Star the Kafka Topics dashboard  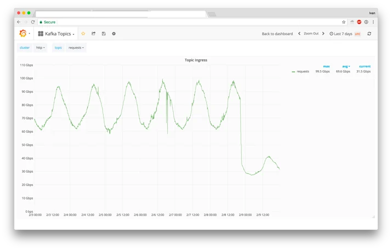coord(83,33)
